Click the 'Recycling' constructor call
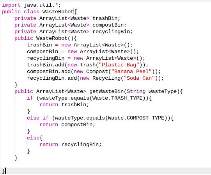 click(106, 78)
